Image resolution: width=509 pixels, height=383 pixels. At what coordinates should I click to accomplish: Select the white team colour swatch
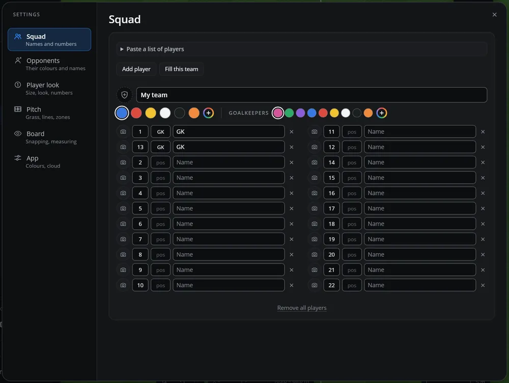click(x=165, y=113)
